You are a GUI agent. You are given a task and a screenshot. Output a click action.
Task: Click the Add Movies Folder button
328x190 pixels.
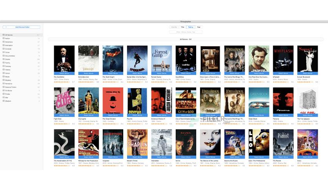point(22,27)
